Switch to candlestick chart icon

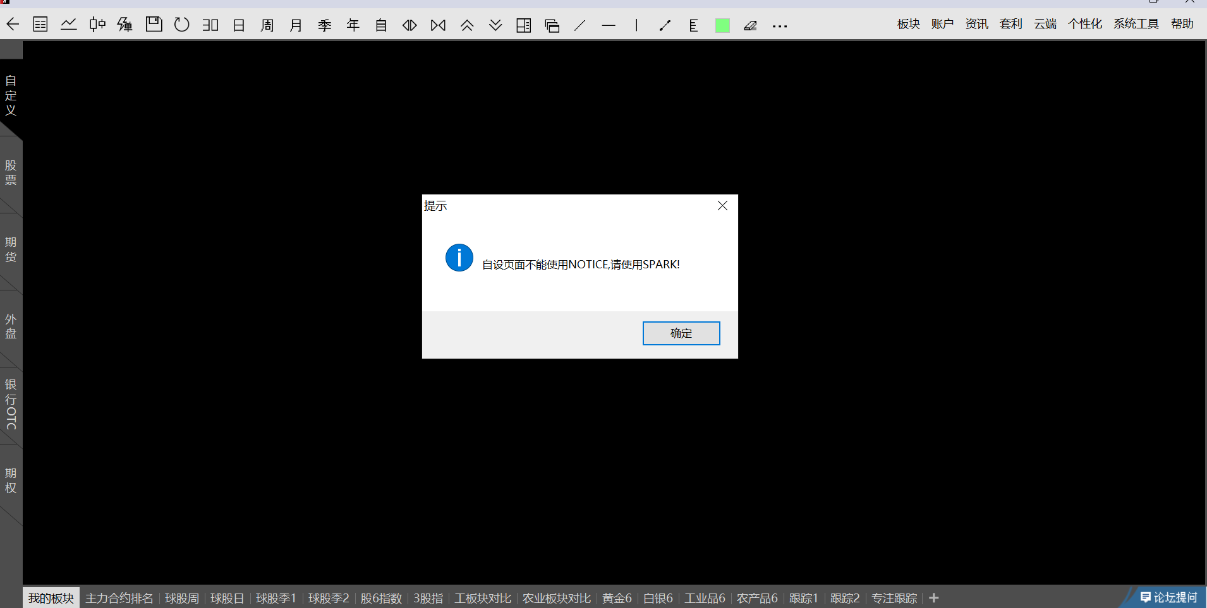pos(97,25)
